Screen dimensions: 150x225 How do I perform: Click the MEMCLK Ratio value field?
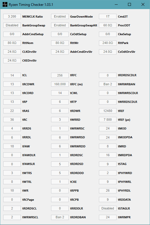pos(12,16)
